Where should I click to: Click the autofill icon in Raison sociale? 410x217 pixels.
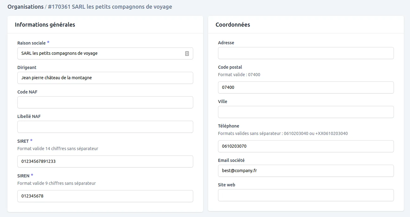point(187,54)
